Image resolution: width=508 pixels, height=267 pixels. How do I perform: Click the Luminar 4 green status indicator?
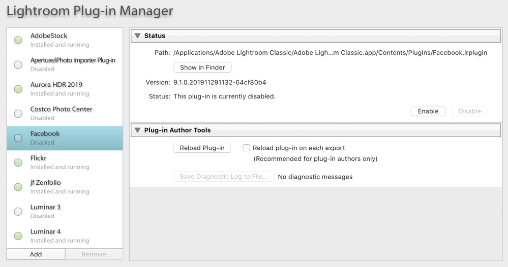click(x=18, y=236)
